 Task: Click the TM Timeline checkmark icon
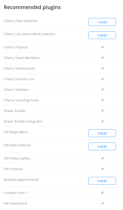coord(103,169)
